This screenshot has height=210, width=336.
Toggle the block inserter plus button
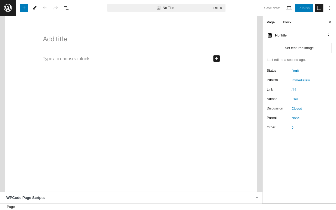[24, 8]
